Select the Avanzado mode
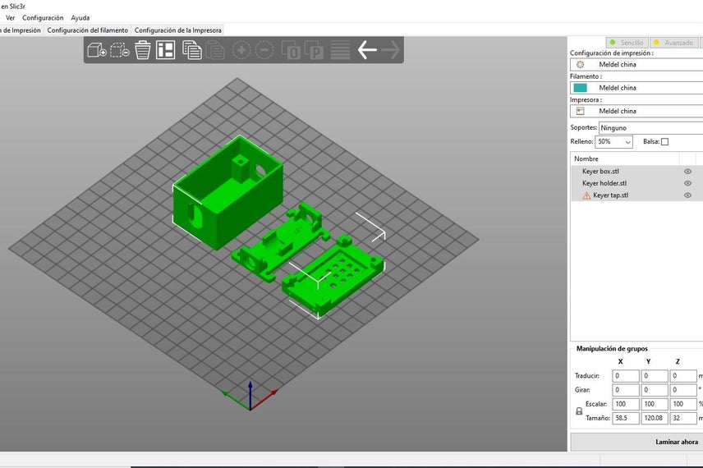The width and height of the screenshot is (703, 468). click(x=674, y=43)
